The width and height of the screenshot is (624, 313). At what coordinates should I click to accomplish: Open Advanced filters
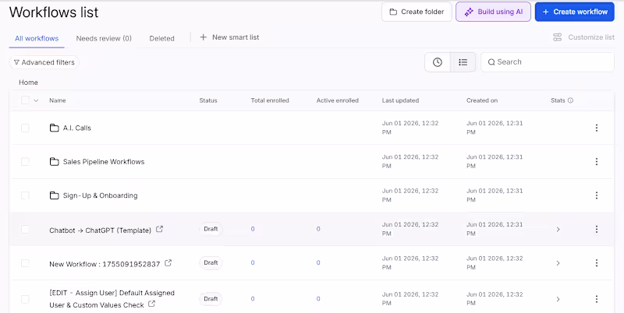[44, 62]
